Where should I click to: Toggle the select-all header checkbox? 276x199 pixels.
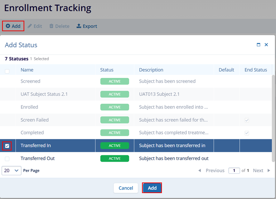point(7,71)
